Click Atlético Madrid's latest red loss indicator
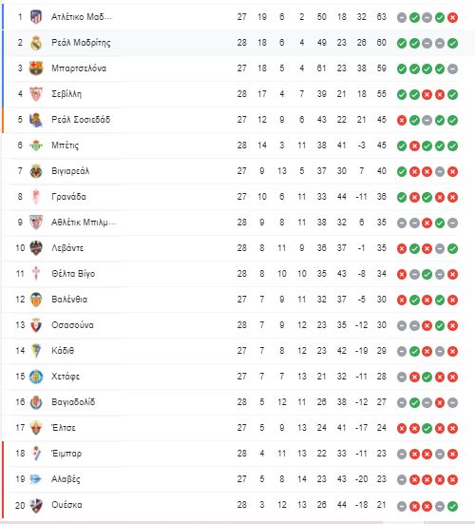Screen dimensions: 475x524 point(452,17)
